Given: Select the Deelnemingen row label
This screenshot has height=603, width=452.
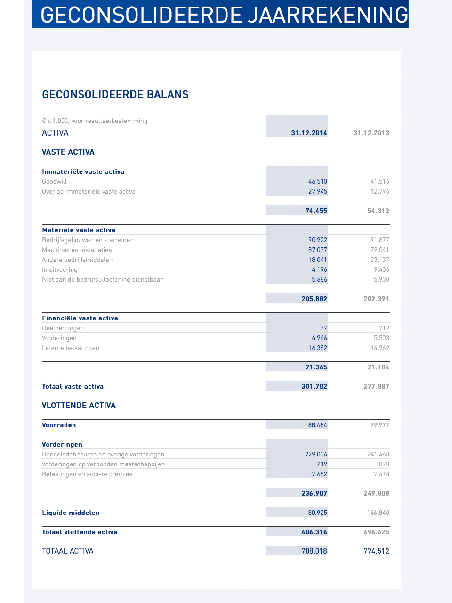Looking at the screenshot, I should tap(63, 328).
